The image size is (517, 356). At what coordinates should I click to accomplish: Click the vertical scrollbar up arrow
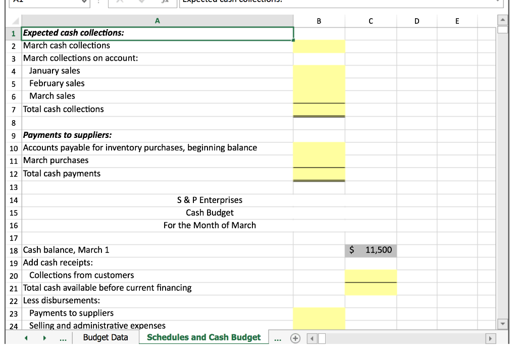click(502, 20)
